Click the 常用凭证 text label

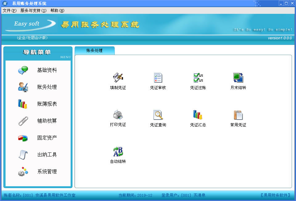tap(238, 125)
